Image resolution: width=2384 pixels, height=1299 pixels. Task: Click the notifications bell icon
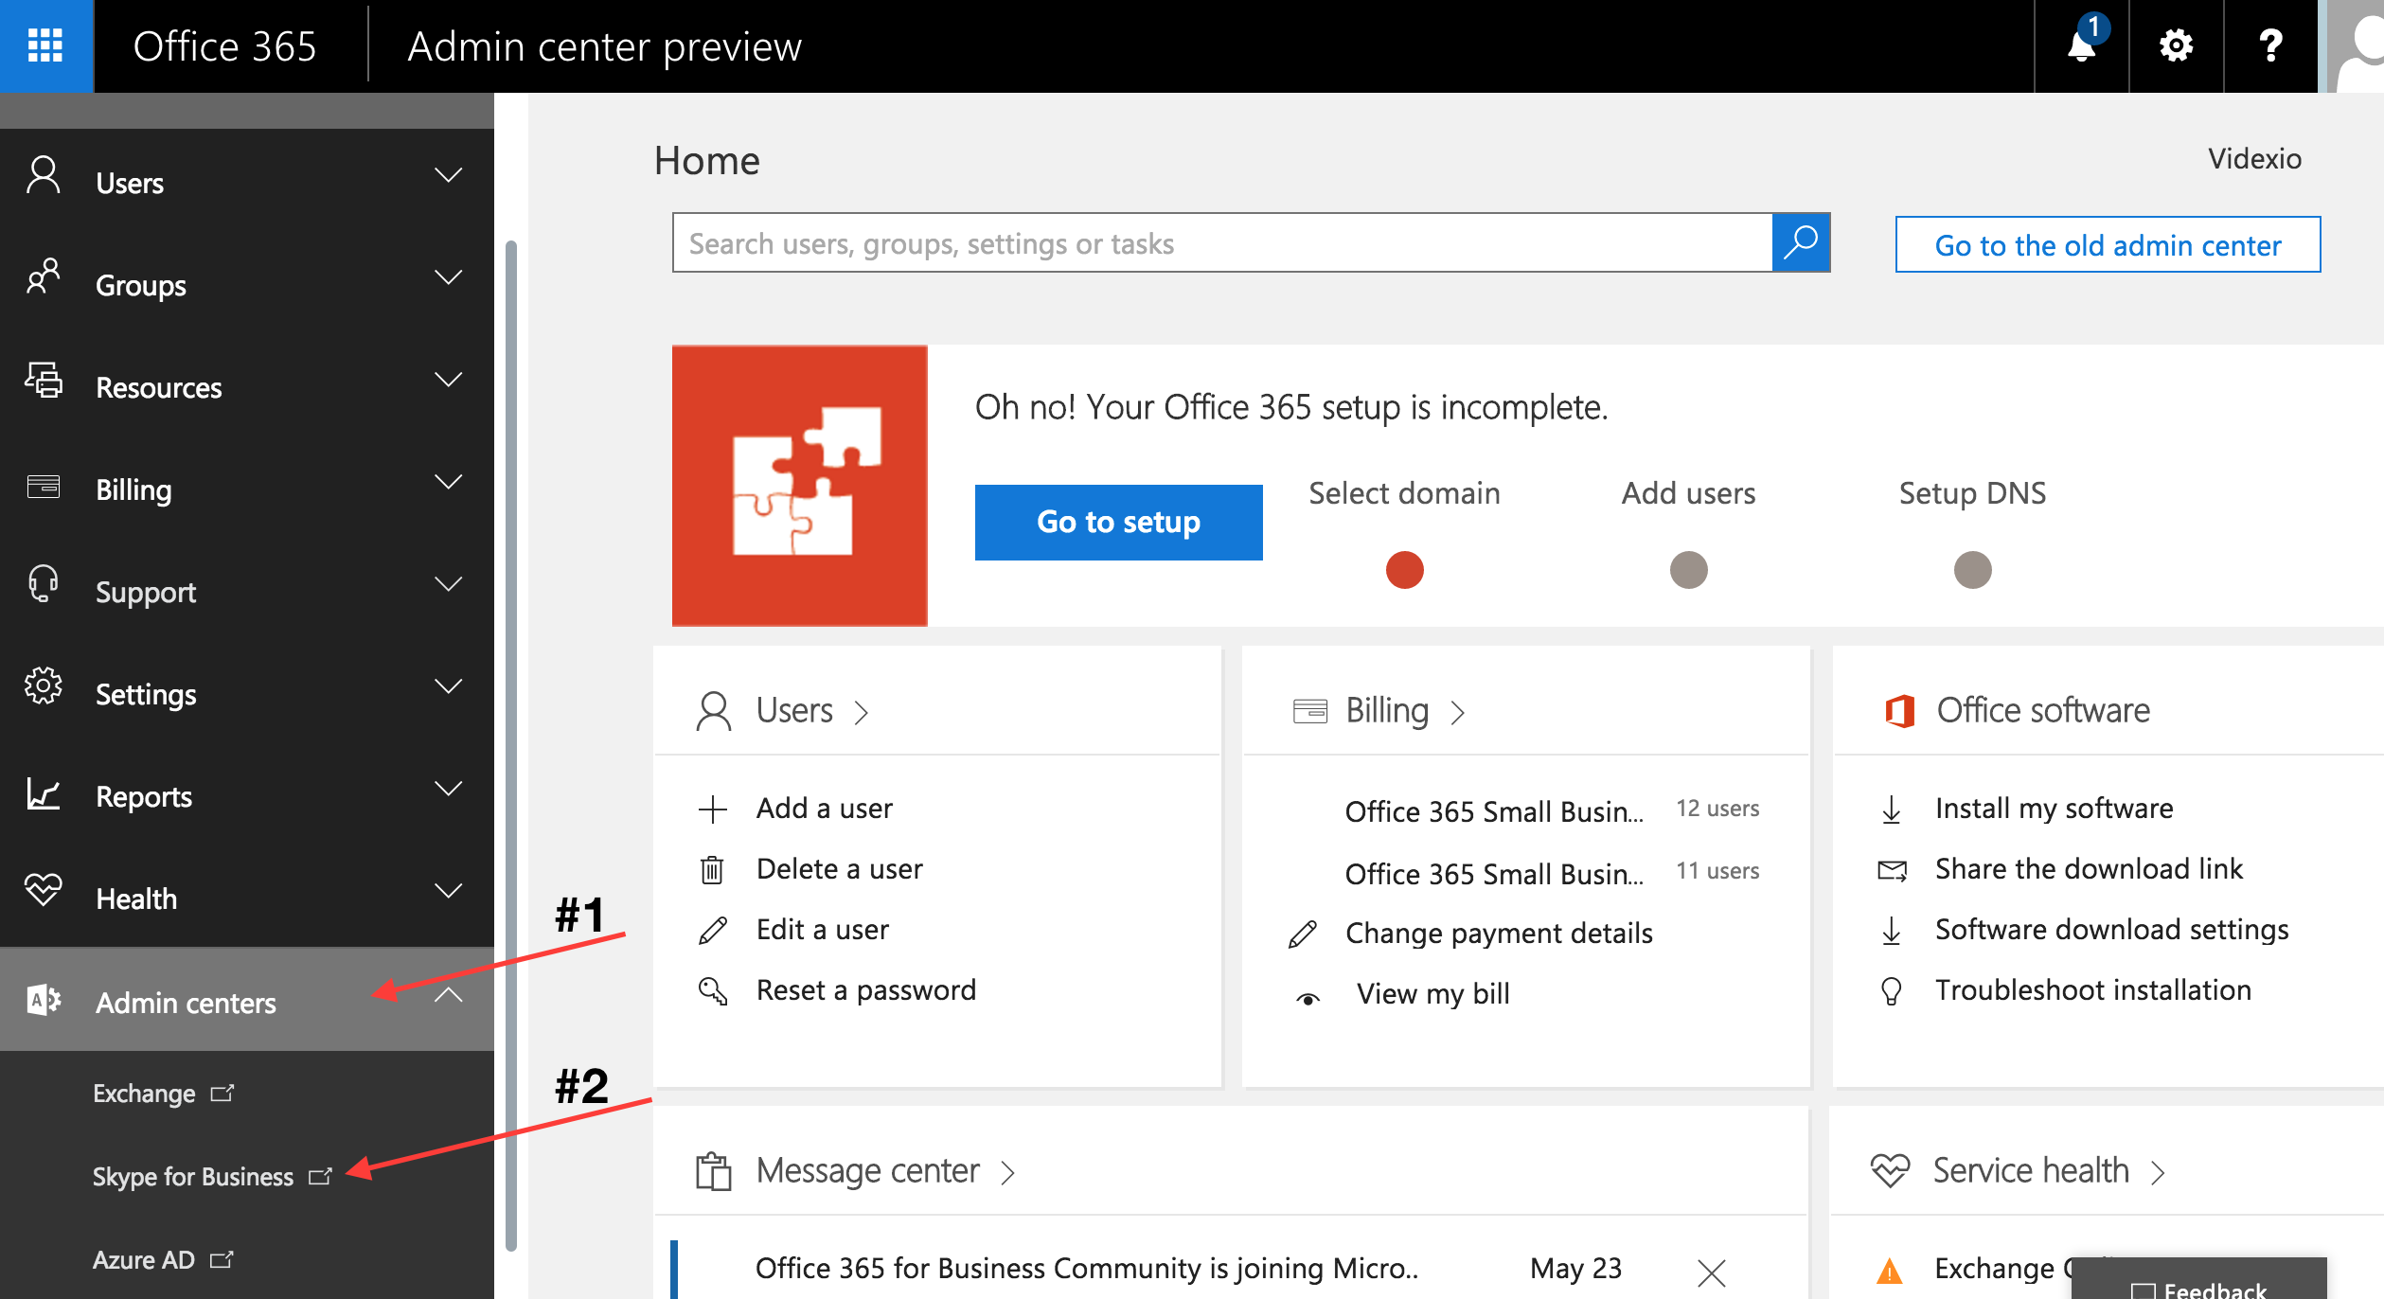2081,45
